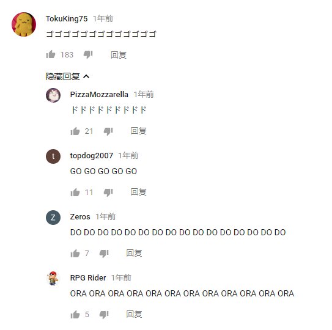This screenshot has width=332, height=330.
Task: Click 回复 under topdog2007's comment
Action: (138, 192)
